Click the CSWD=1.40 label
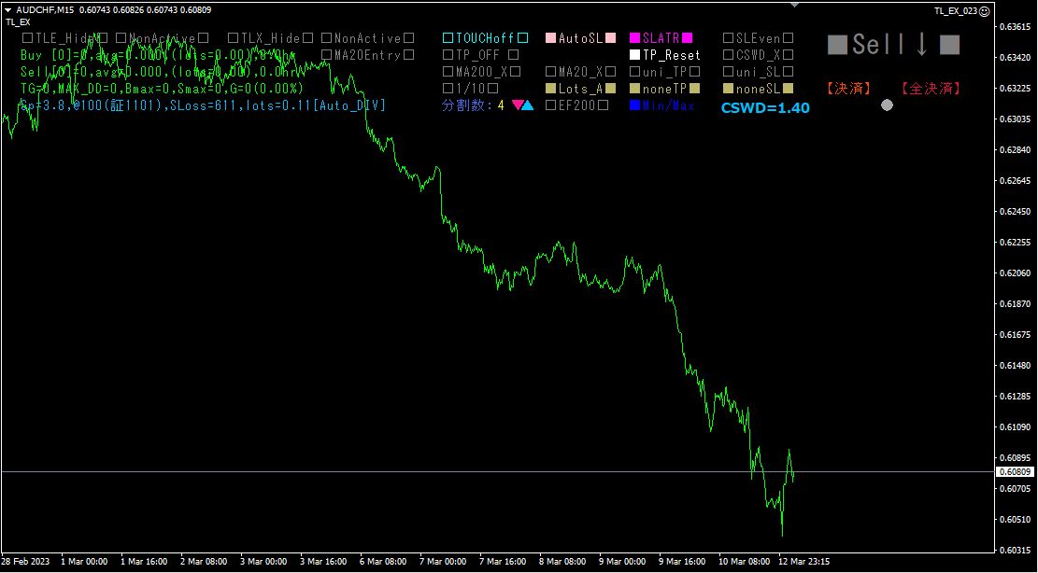This screenshot has width=1038, height=573. 765,108
